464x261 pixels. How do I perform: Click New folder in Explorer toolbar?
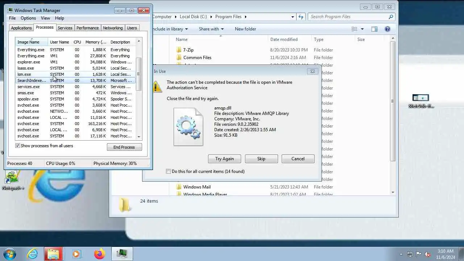[x=245, y=29]
